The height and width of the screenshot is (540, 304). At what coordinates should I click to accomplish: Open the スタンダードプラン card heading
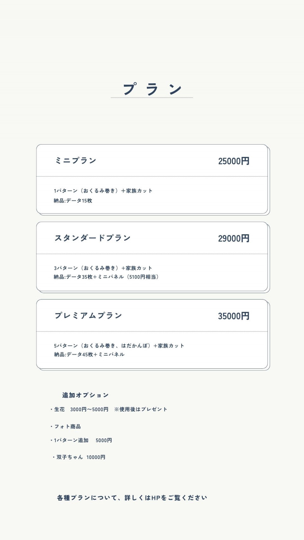tap(92, 238)
